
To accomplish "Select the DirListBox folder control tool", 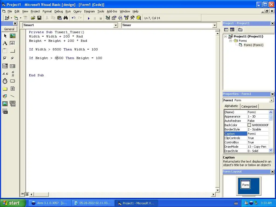I will point(5,88).
